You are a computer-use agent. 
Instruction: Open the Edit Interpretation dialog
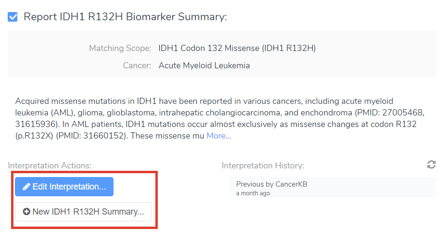tap(64, 187)
